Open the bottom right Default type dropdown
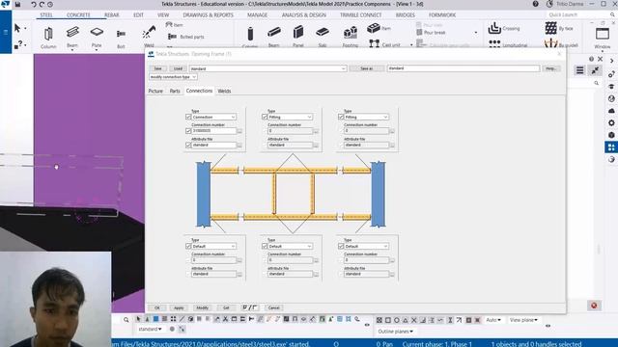 tap(367, 246)
